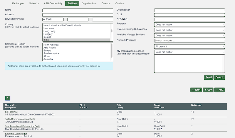The height and width of the screenshot is (138, 235).
Task: Open the STT Delhi 3 facility link
Action: pyautogui.click(x=11, y=112)
